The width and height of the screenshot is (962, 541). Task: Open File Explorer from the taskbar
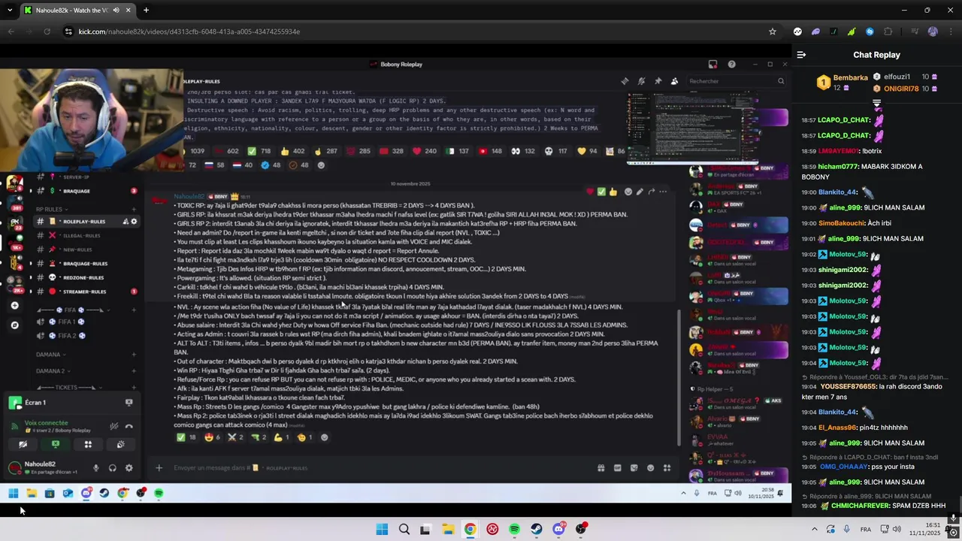[x=448, y=529]
